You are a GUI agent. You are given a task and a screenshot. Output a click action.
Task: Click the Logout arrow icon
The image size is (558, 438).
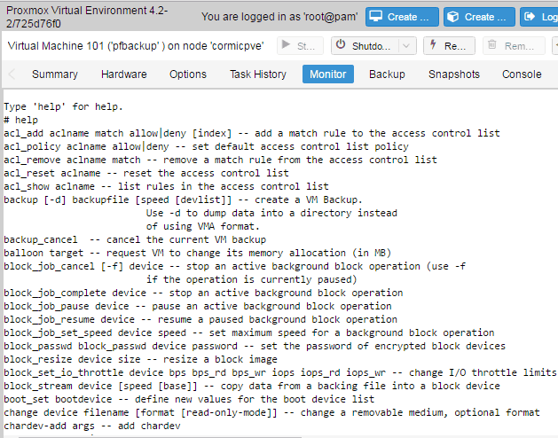(530, 17)
